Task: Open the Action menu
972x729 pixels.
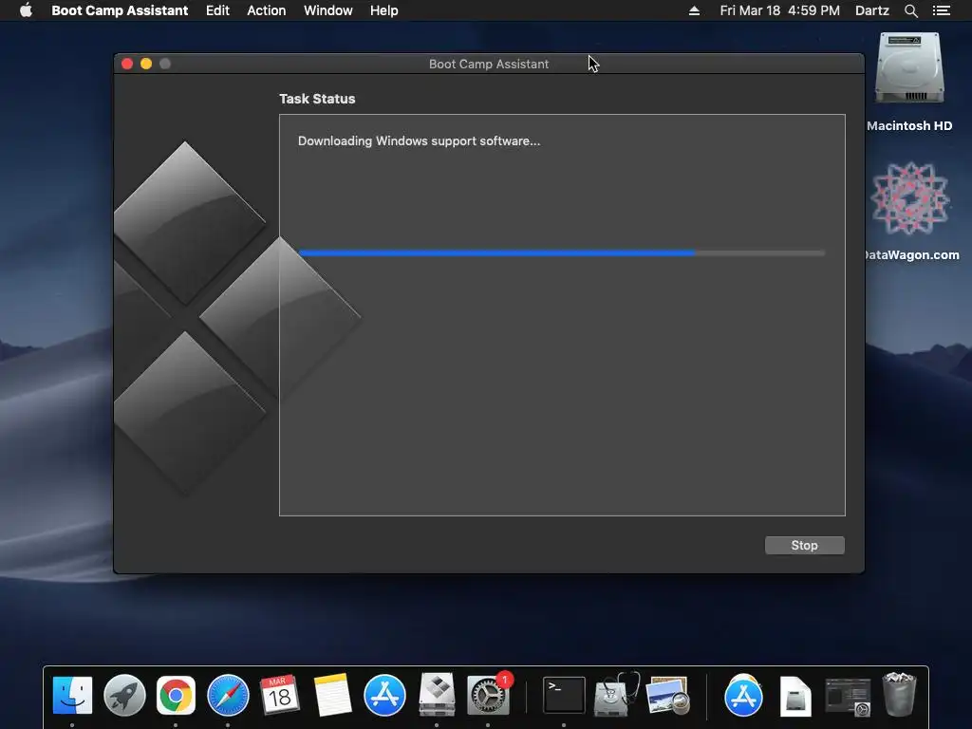Action: click(x=267, y=10)
